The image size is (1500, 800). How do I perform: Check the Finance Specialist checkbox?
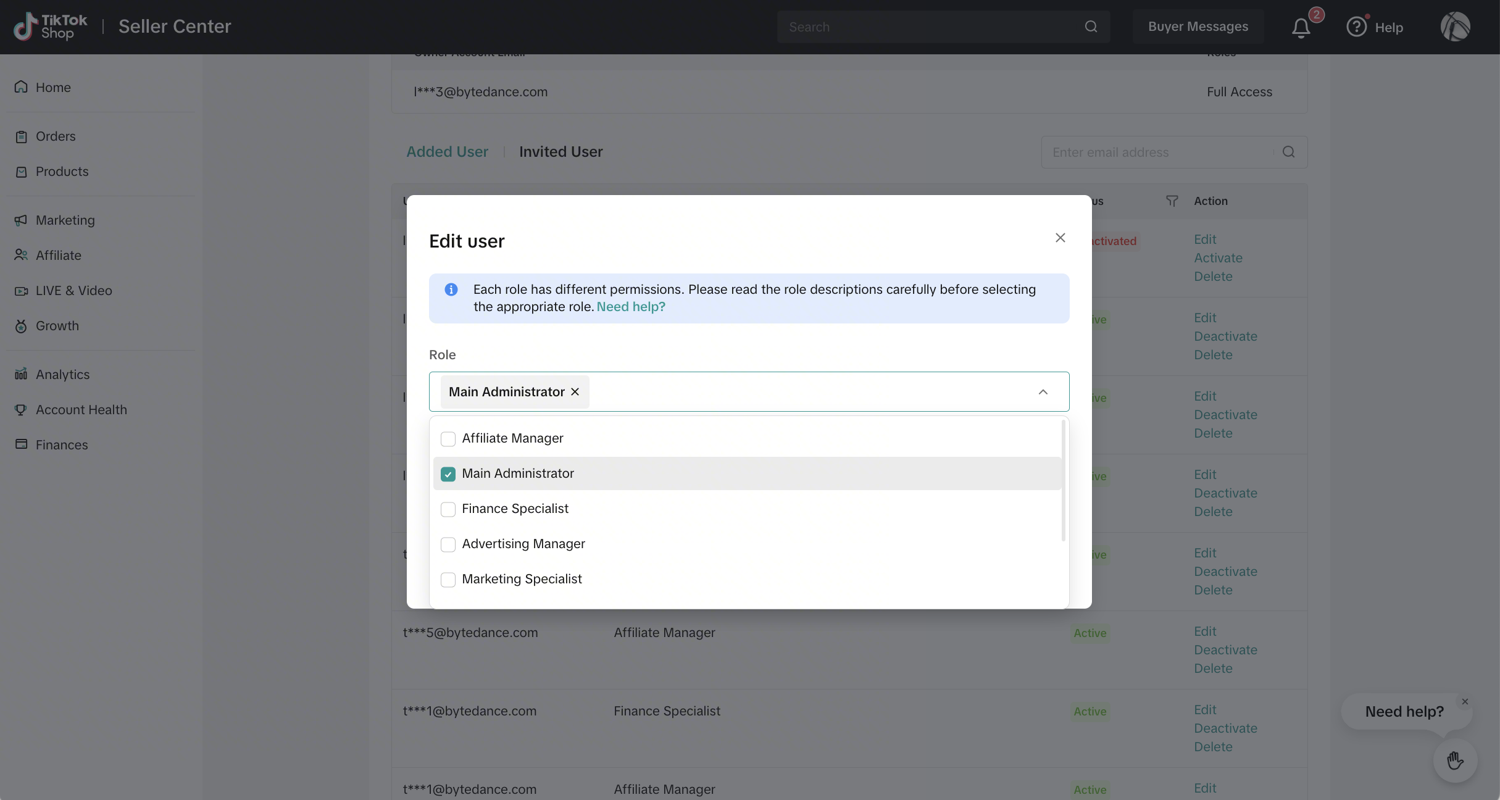click(x=448, y=509)
